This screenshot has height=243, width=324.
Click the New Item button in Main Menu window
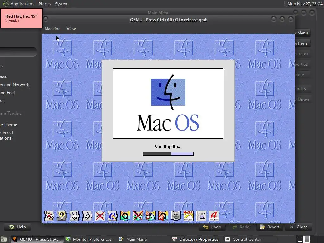[x=303, y=43]
